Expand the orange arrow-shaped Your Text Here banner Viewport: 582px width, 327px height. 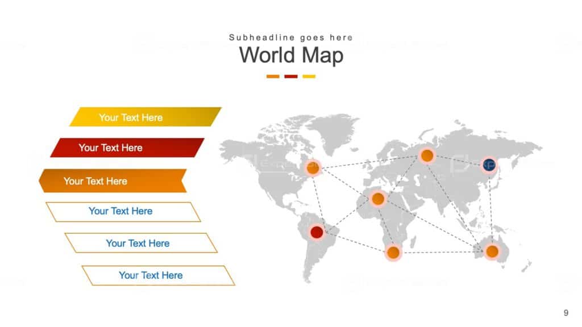tap(97, 181)
